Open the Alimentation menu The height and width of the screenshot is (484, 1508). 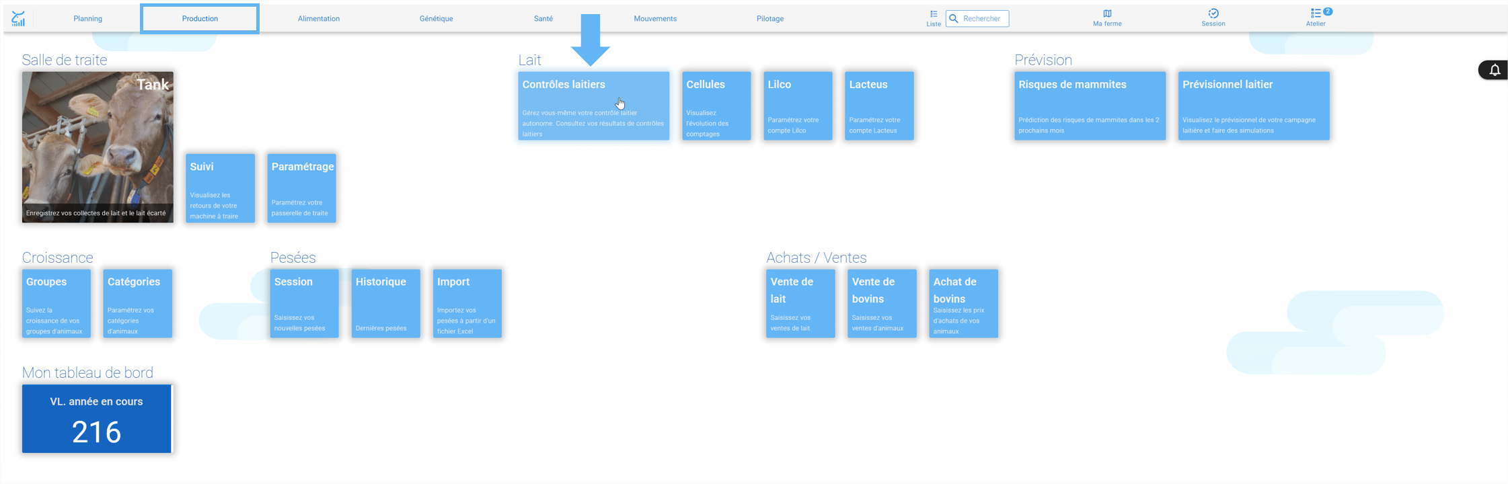(x=319, y=19)
